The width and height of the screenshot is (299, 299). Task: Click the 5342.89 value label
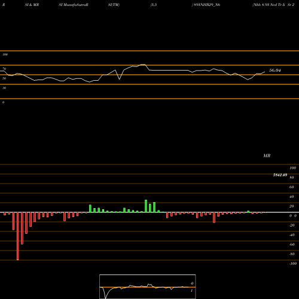click(280, 175)
